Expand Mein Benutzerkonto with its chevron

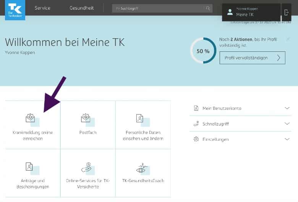click(287, 108)
